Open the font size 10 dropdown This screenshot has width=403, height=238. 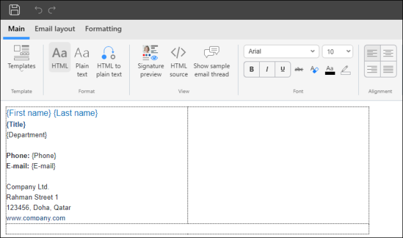click(x=338, y=51)
